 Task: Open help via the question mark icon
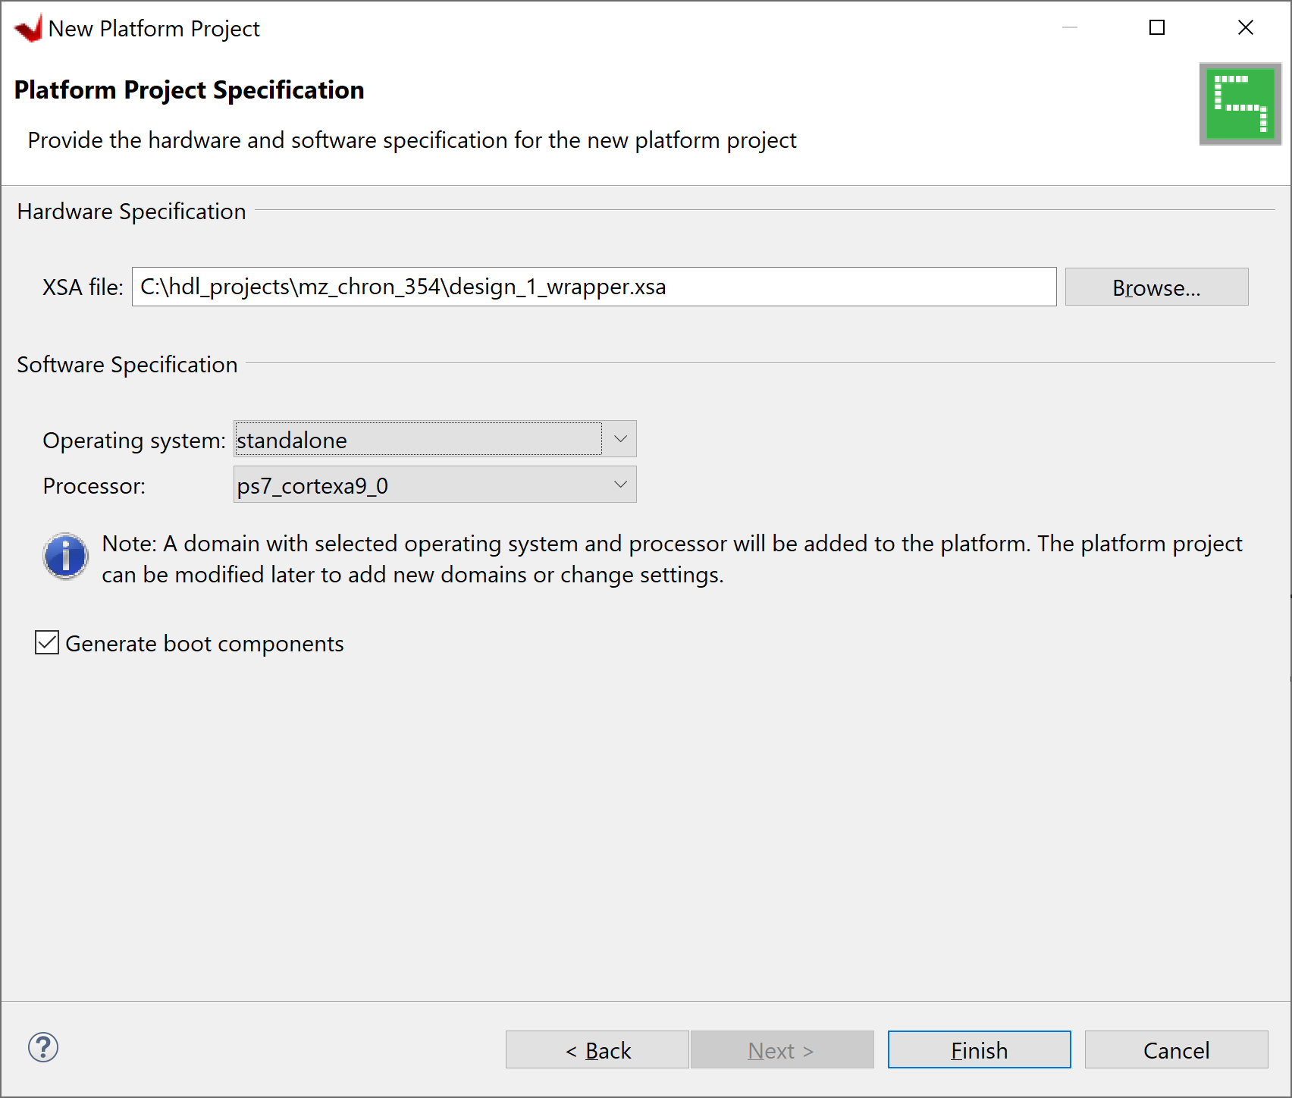(x=43, y=1048)
